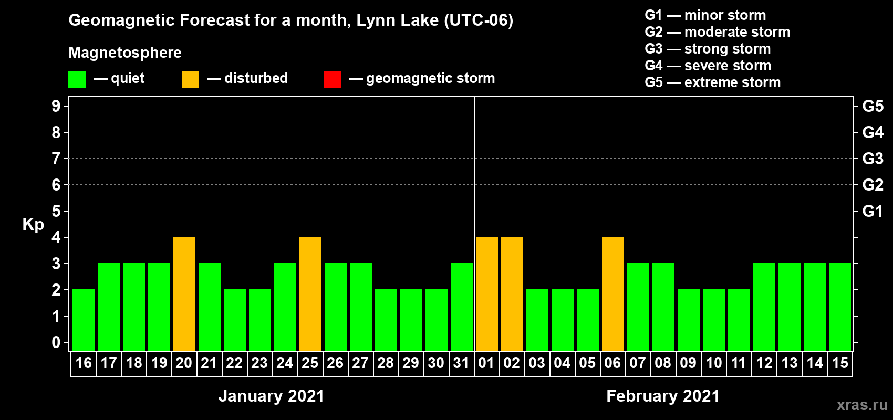Click the Magnetosphere heading
Viewport: 893px width, 420px height.
125,52
